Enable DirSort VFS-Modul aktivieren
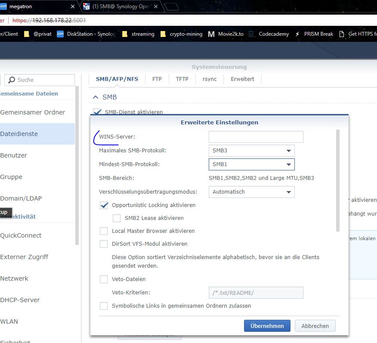The height and width of the screenshot is (343, 377). point(104,244)
